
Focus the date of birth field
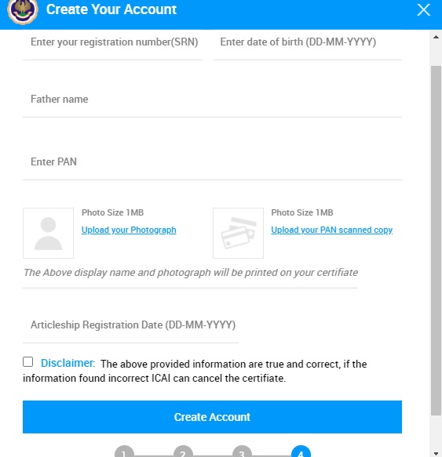[x=308, y=45]
